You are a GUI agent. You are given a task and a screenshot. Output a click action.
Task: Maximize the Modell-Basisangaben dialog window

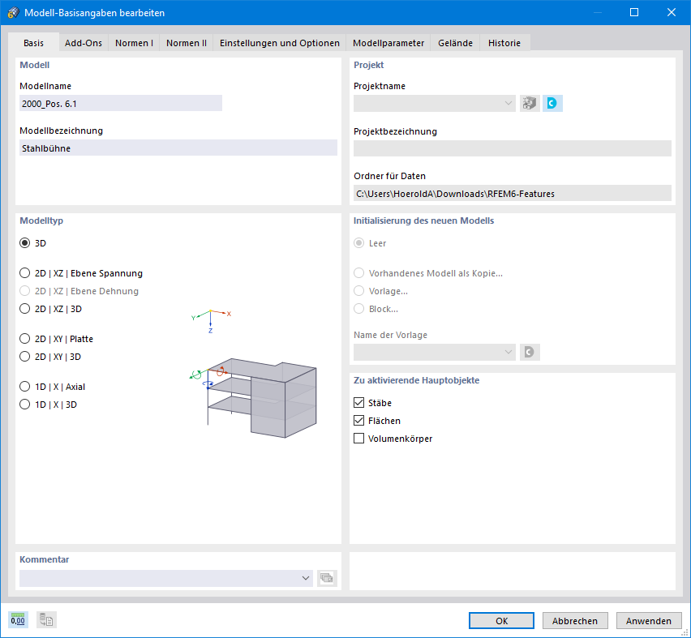(634, 12)
